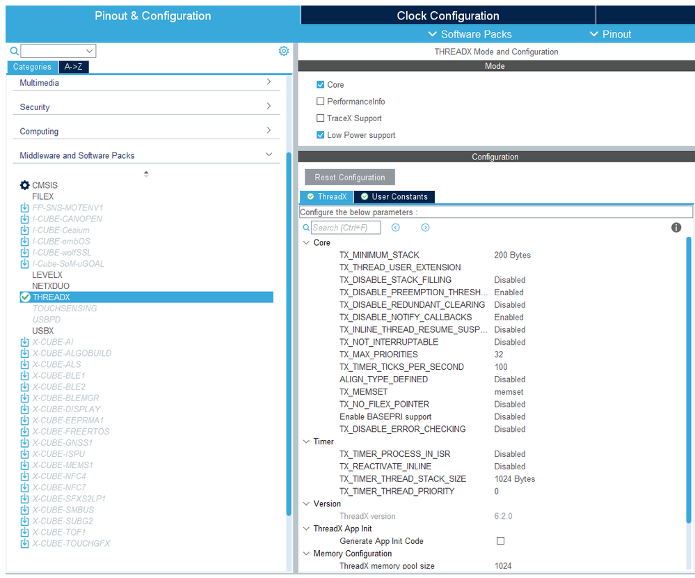Switch to Pinout & Configuration tab

[153, 15]
